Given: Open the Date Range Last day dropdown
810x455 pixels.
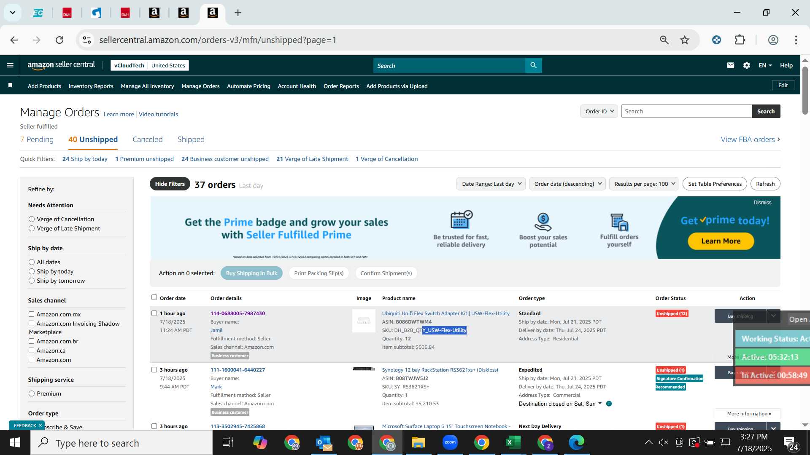Looking at the screenshot, I should coord(491,184).
